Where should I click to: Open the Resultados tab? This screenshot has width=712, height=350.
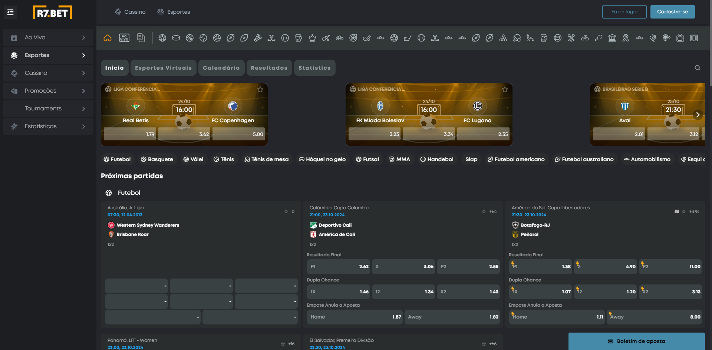(x=269, y=68)
